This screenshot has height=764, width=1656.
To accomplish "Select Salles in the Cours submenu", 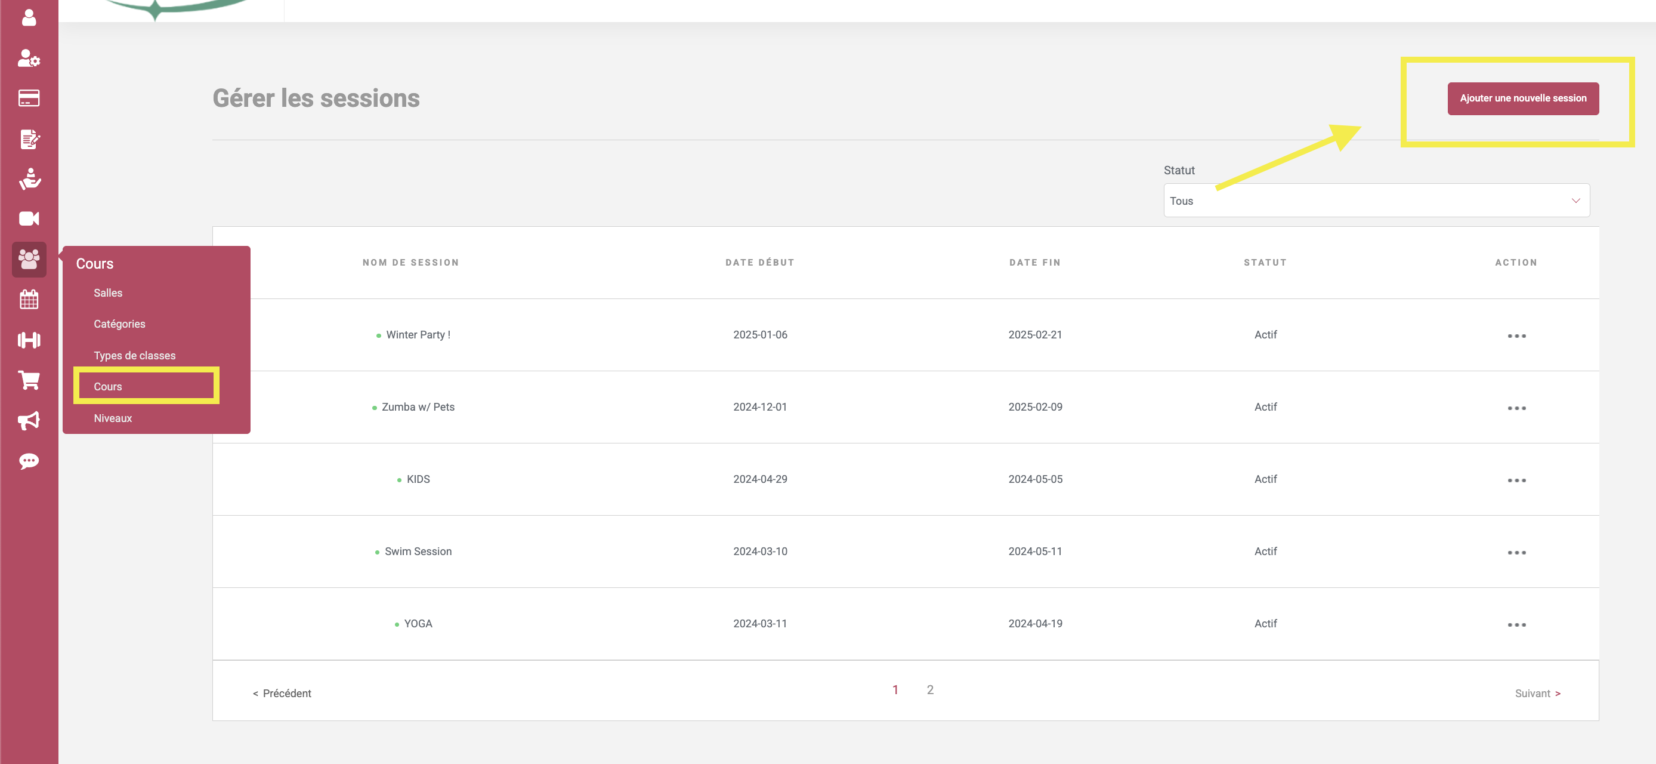I will coord(108,292).
